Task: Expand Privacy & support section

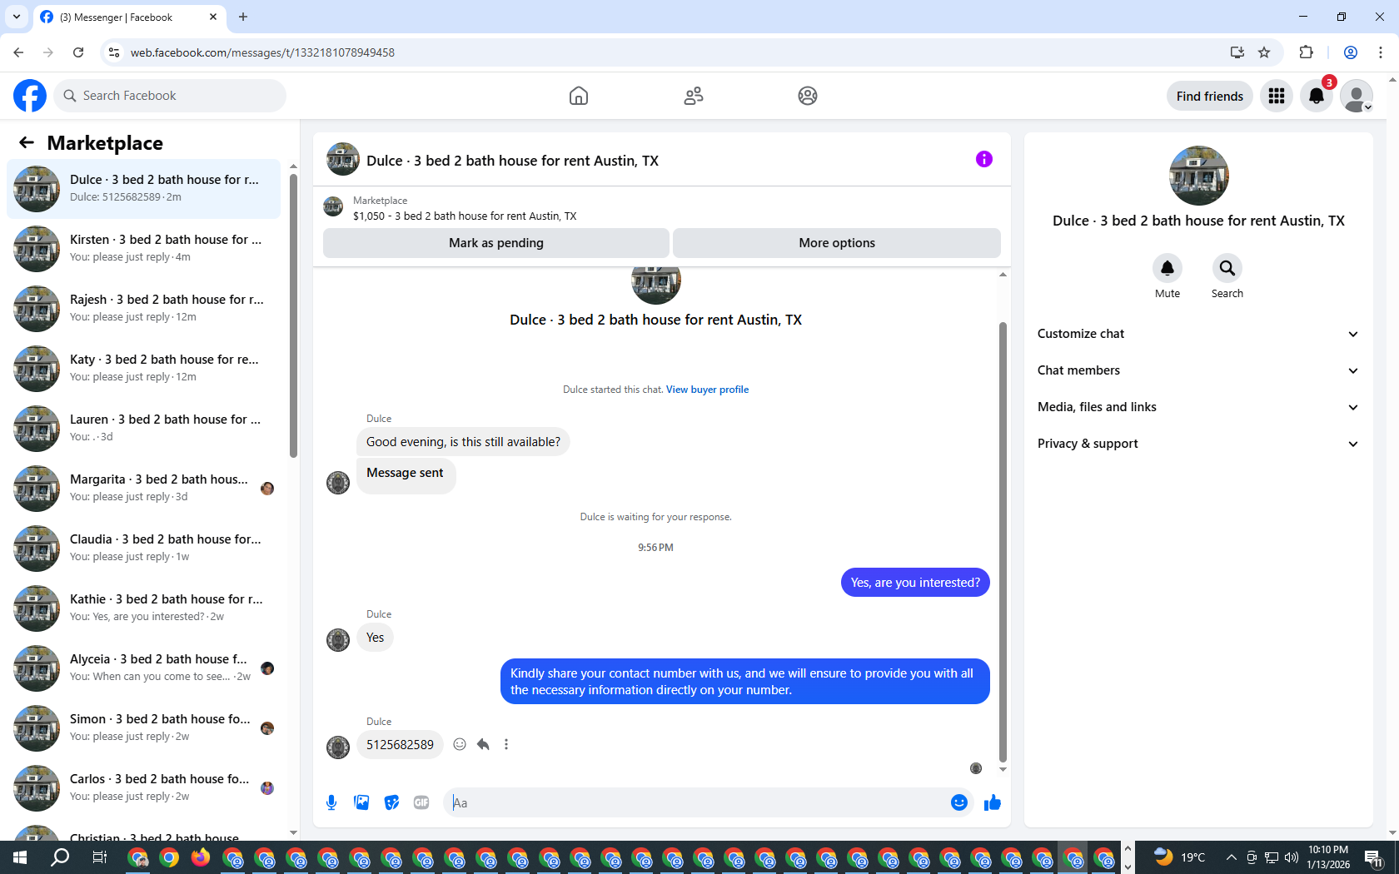Action: click(x=1198, y=444)
